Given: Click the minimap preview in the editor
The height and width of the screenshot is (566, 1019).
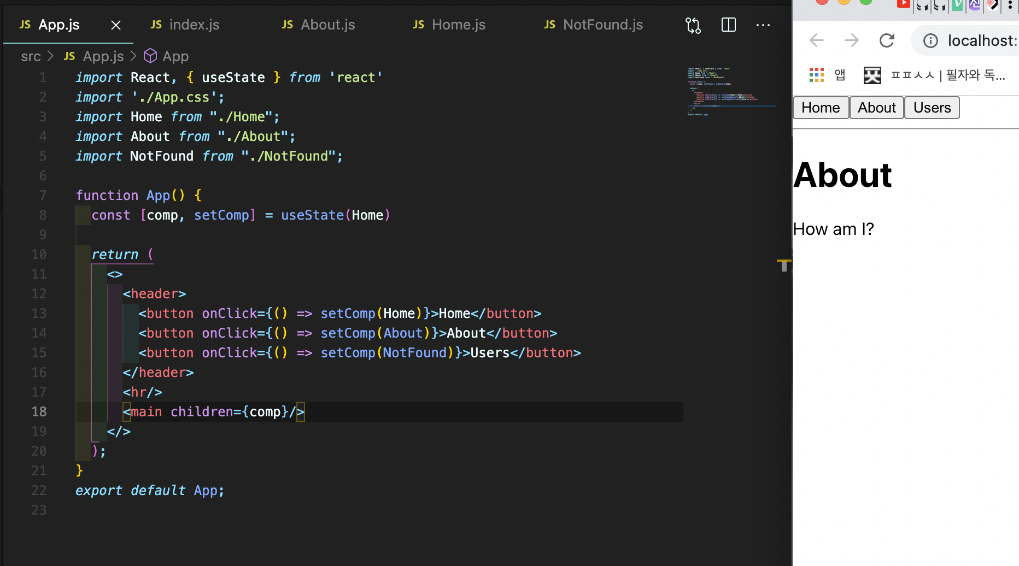Looking at the screenshot, I should [731, 93].
